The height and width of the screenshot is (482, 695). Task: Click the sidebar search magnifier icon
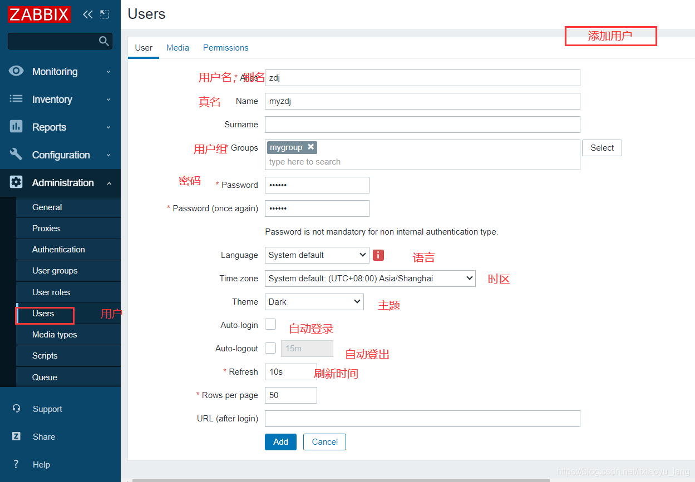[103, 41]
